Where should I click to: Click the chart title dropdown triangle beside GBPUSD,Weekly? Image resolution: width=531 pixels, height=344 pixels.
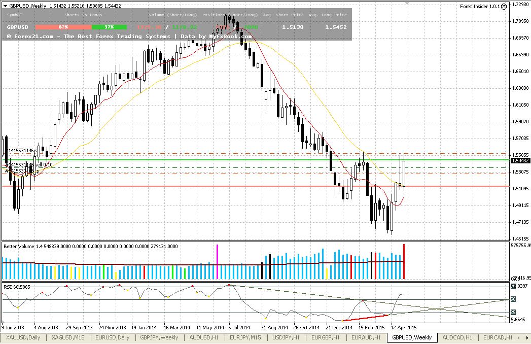coord(5,6)
